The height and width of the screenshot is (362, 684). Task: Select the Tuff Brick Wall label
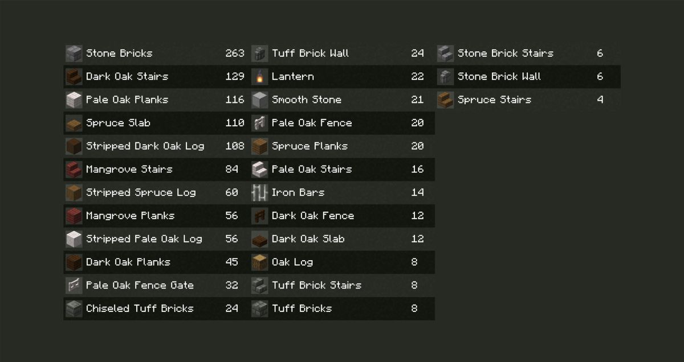pos(310,54)
